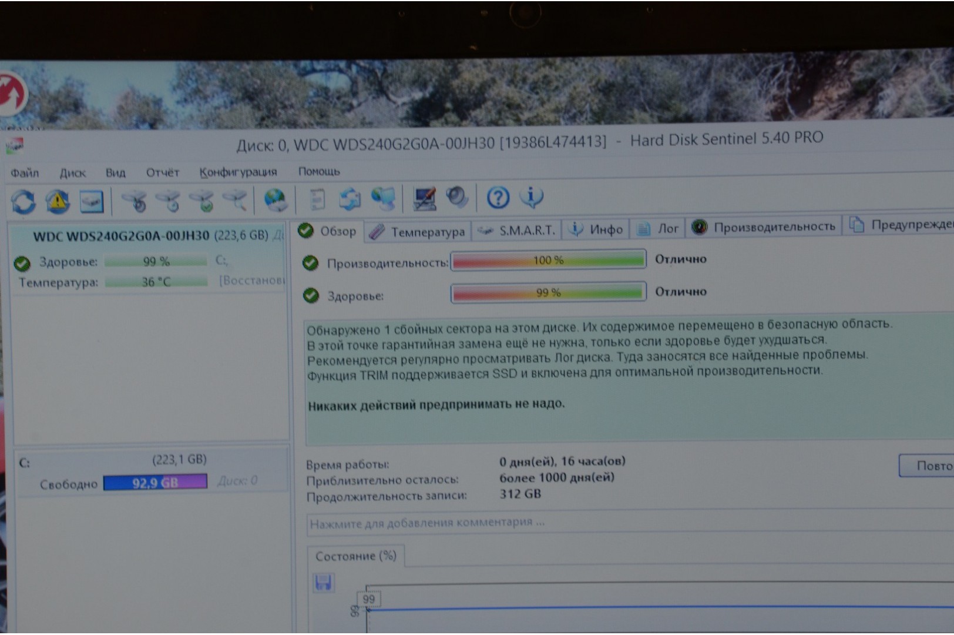Screen dimensions: 954x635
Task: Click the comment field Нажмите для добавления комментария
Action: pos(630,522)
